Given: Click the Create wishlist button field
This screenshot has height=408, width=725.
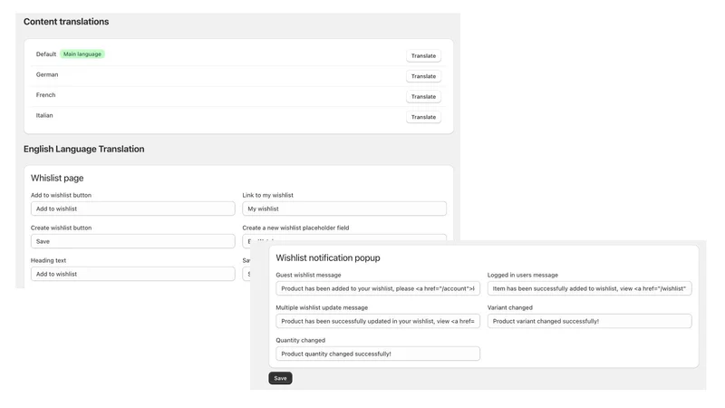Looking at the screenshot, I should click(132, 241).
